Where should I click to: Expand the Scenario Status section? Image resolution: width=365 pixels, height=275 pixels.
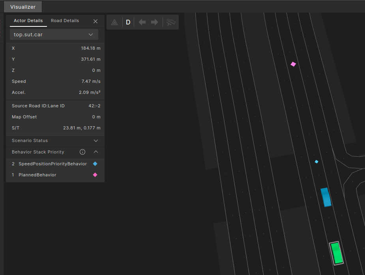[x=95, y=140]
